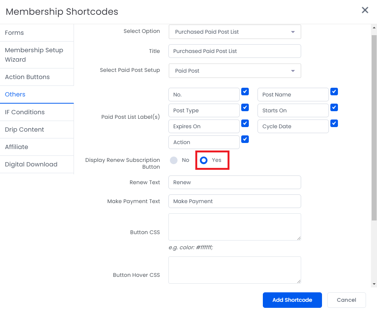Edit the Starts On label field
The width and height of the screenshot is (377, 312).
coord(293,110)
